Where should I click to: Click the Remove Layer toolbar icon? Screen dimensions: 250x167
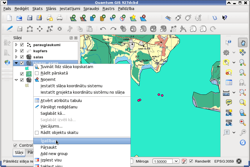[143, 18]
